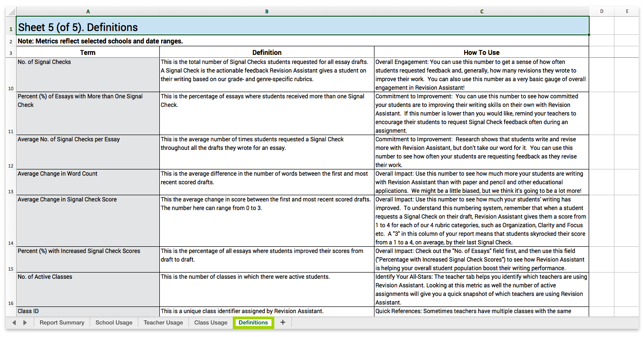Click how-to-use cell mentioning 'remind your teachers'
The width and height of the screenshot is (644, 337).
coord(482,114)
